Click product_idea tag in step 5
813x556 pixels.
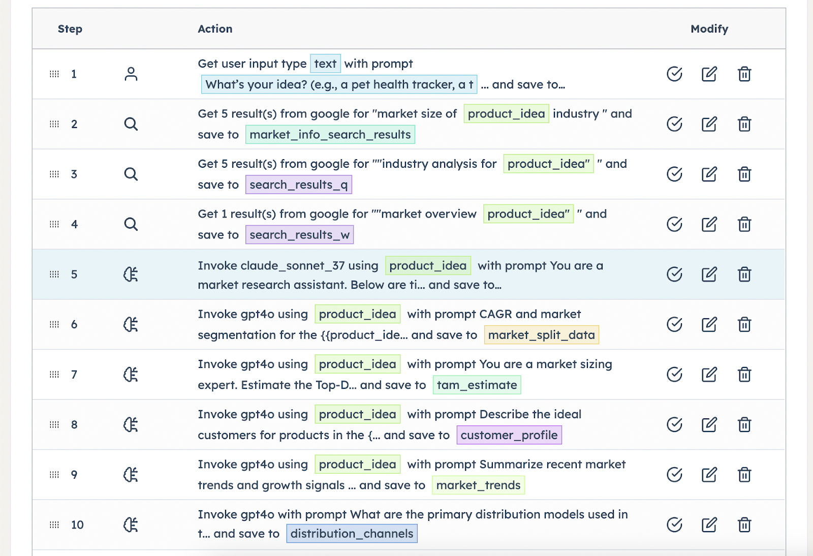[428, 265]
